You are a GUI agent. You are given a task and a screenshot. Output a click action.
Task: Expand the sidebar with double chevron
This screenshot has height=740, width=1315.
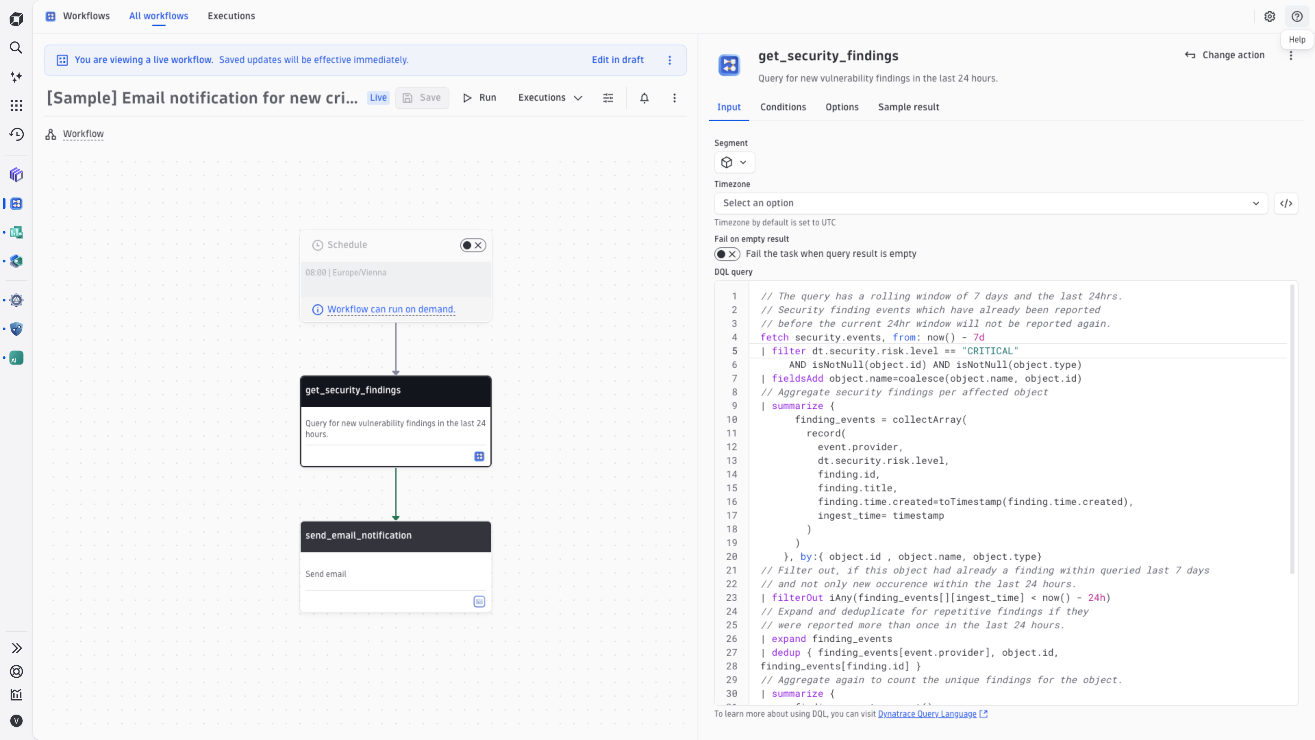click(16, 649)
